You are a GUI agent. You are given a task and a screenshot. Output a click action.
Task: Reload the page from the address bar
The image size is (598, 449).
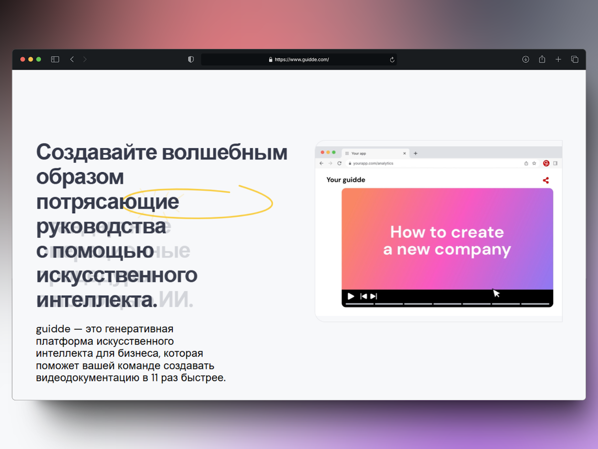tap(392, 59)
